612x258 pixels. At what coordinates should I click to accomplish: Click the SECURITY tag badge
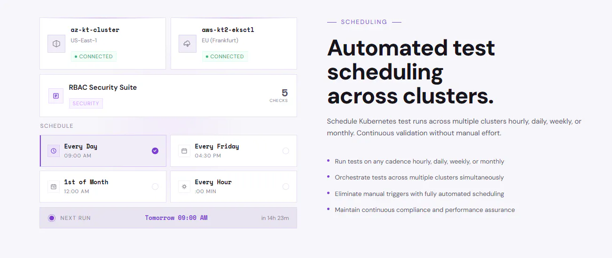(x=86, y=103)
